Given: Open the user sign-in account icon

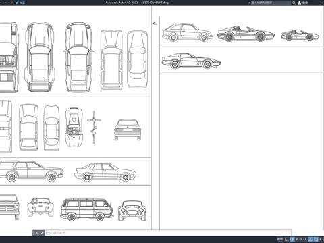Looking at the screenshot, I should click(300, 3).
